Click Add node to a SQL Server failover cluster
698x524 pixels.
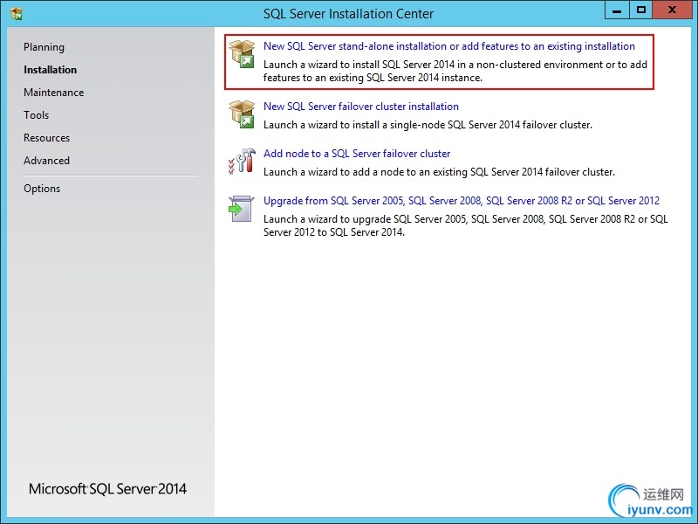357,154
